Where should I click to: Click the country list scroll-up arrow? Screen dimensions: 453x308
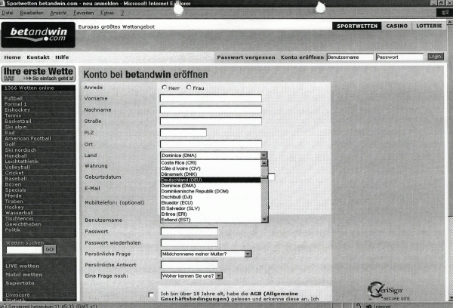pos(264,163)
